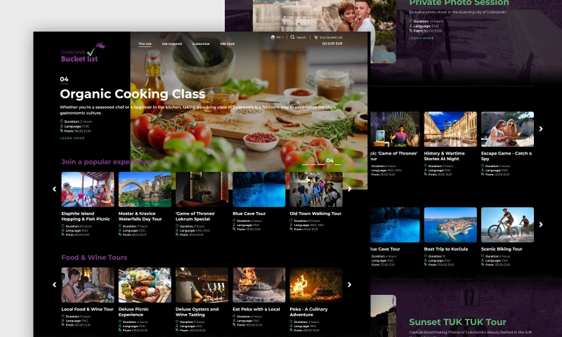Click the Search magnifier icon
The image size is (562, 337).
[x=293, y=37]
